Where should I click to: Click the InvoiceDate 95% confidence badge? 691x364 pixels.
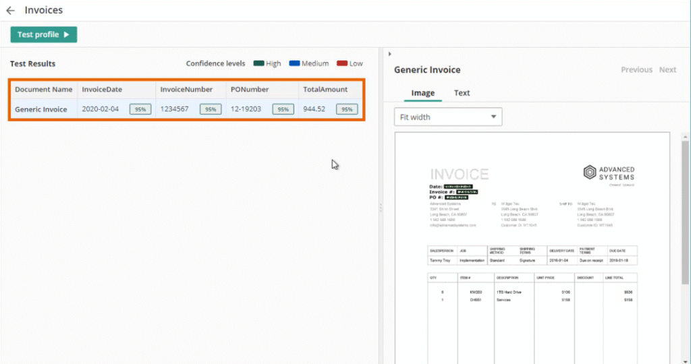pyautogui.click(x=140, y=109)
